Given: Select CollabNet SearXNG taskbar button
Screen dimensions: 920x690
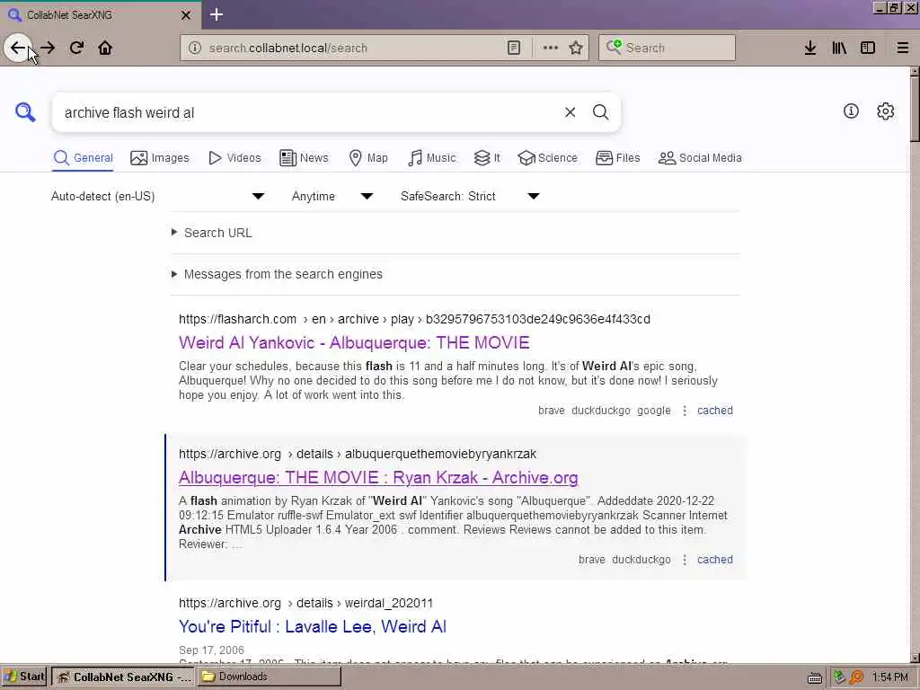Looking at the screenshot, I should [x=122, y=677].
